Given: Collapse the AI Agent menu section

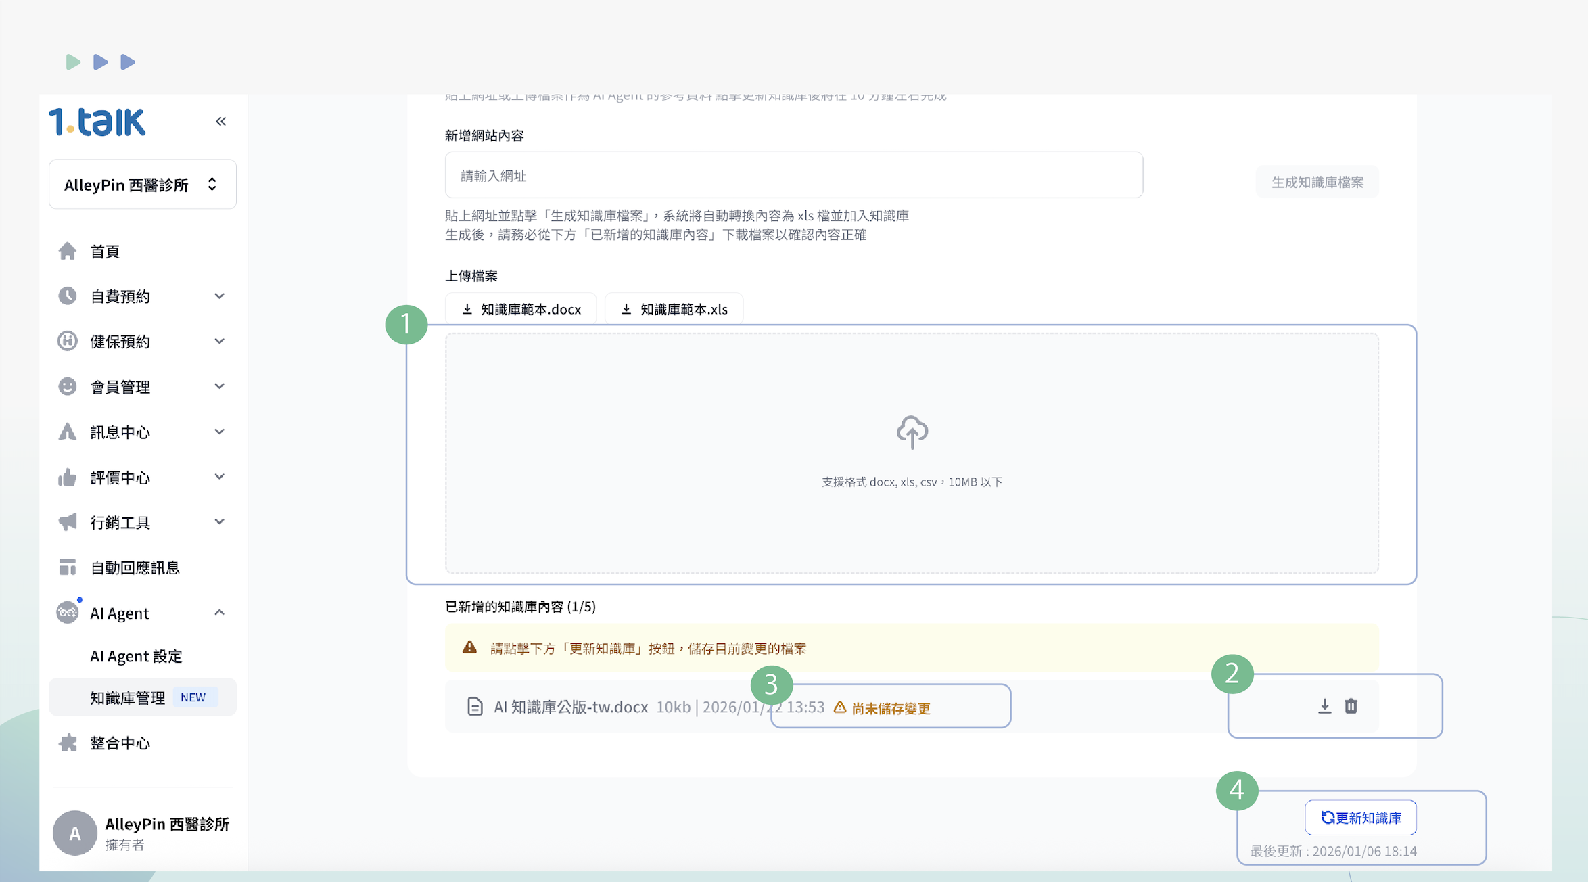Looking at the screenshot, I should [219, 613].
